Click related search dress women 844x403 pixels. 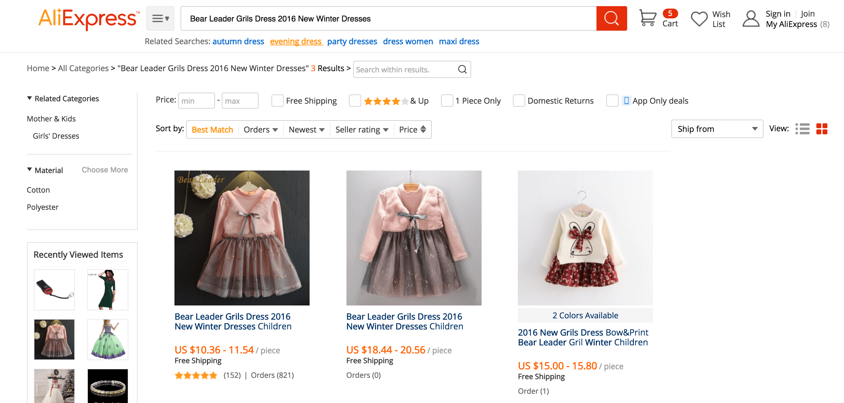(x=408, y=41)
